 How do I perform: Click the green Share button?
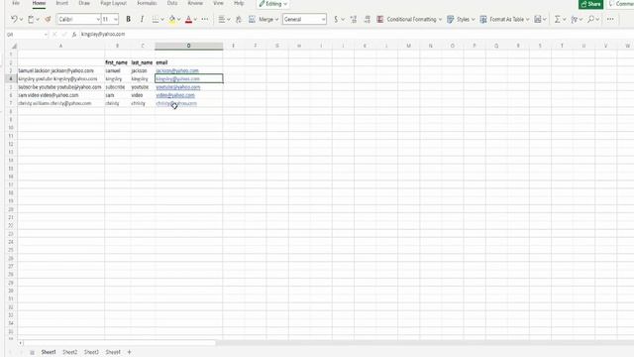(590, 4)
